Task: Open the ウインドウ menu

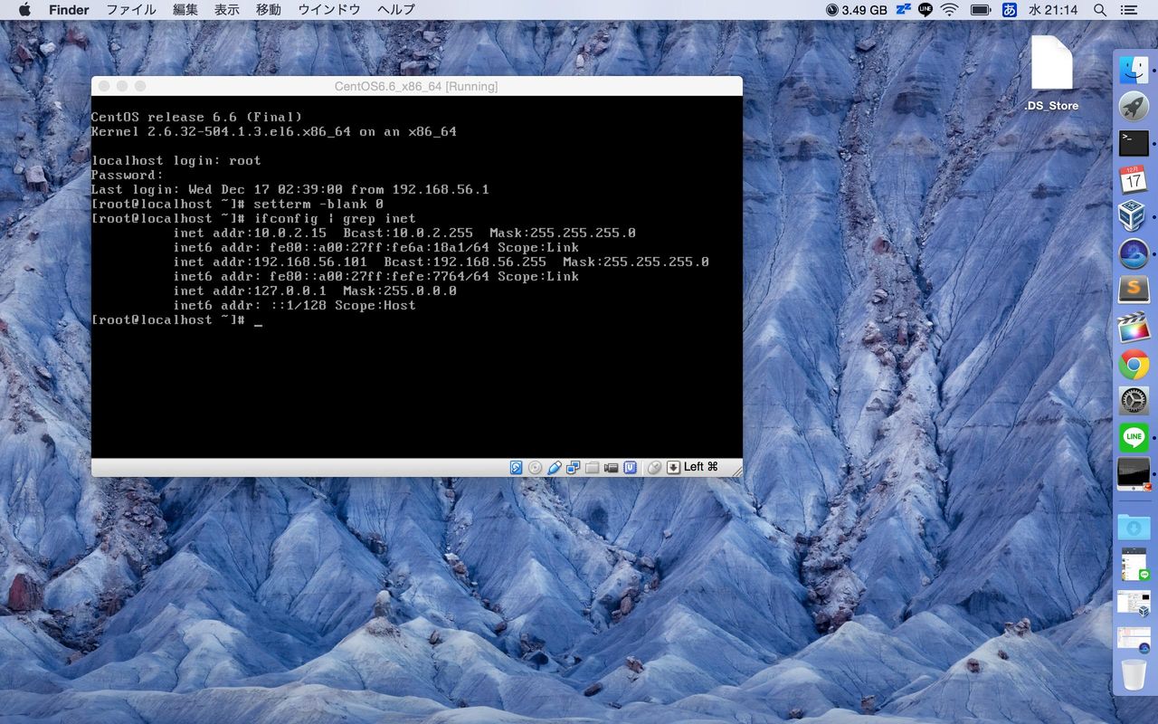Action: pos(329,10)
